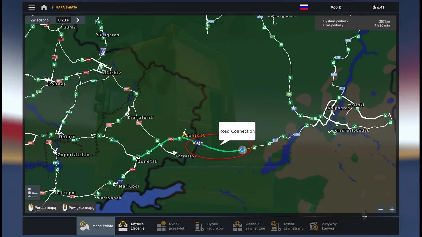Click the breadcrumb chevron before Mapa świata
Image resolution: width=422 pixels, height=237 pixels.
(53, 7)
